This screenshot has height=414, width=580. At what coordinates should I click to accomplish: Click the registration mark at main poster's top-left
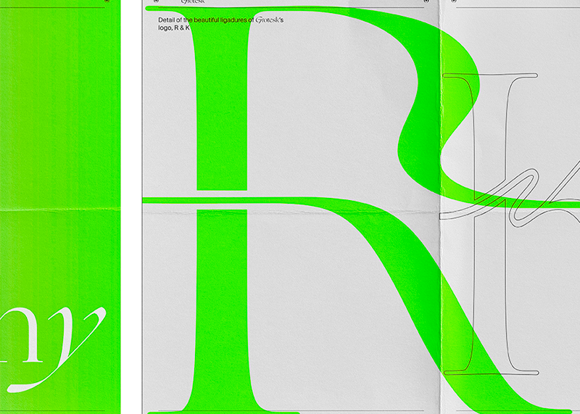147,2
